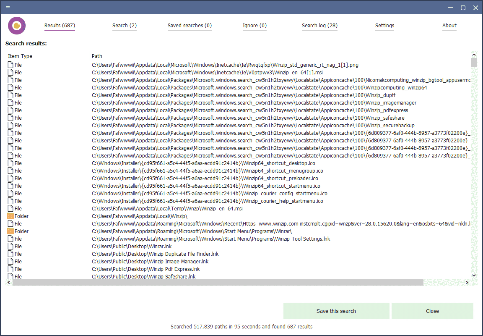The width and height of the screenshot is (483, 336).
Task: Click the Save this search button
Action: click(336, 311)
